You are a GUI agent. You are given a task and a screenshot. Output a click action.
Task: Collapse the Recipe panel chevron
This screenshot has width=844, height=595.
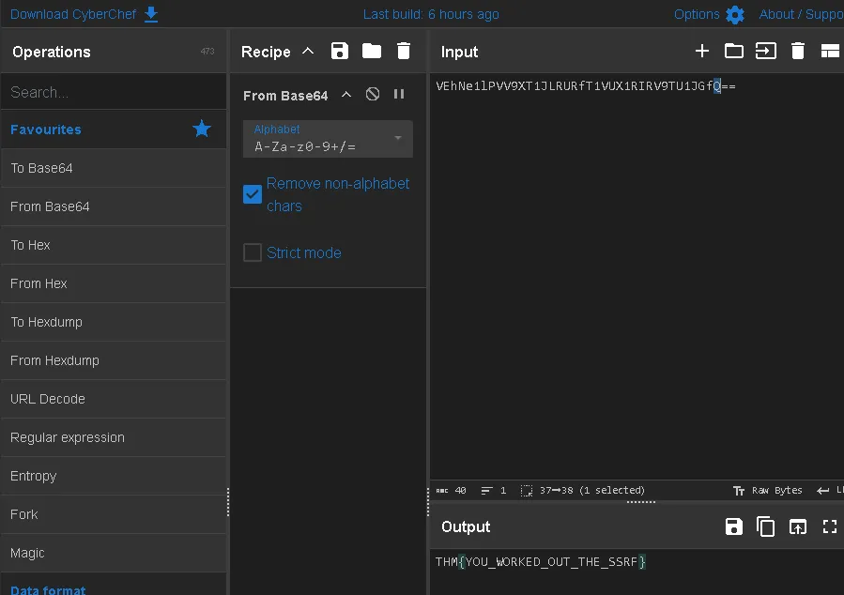tap(308, 51)
